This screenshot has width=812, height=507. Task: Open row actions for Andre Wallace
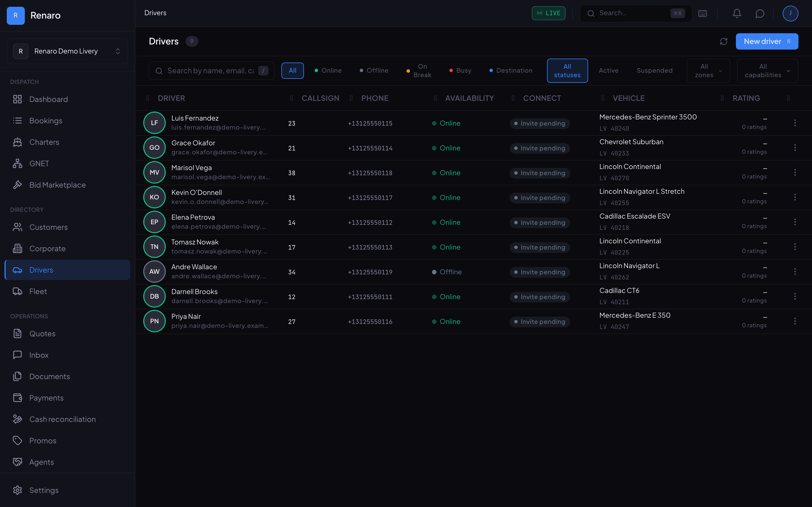point(795,272)
